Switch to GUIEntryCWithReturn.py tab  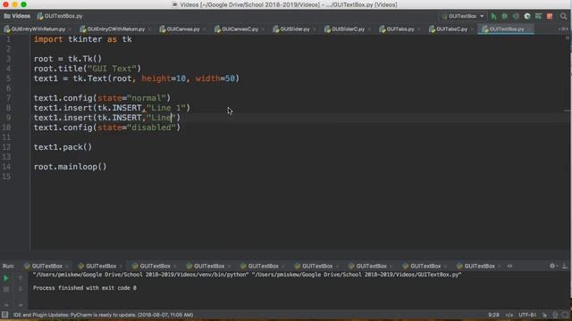coord(115,29)
